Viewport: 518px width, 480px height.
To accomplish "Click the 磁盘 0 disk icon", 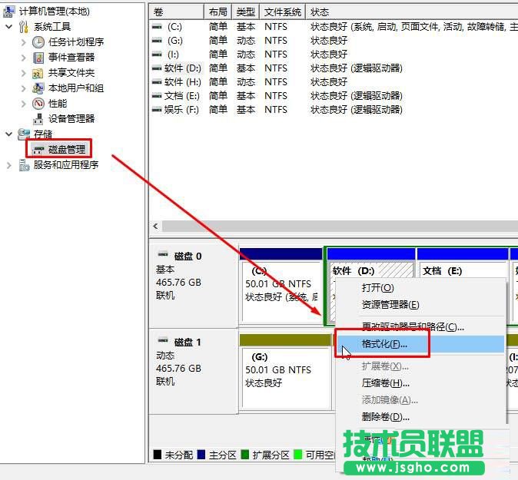I will [x=163, y=254].
